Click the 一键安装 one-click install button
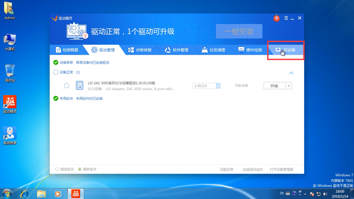354x199 pixels. [x=239, y=31]
